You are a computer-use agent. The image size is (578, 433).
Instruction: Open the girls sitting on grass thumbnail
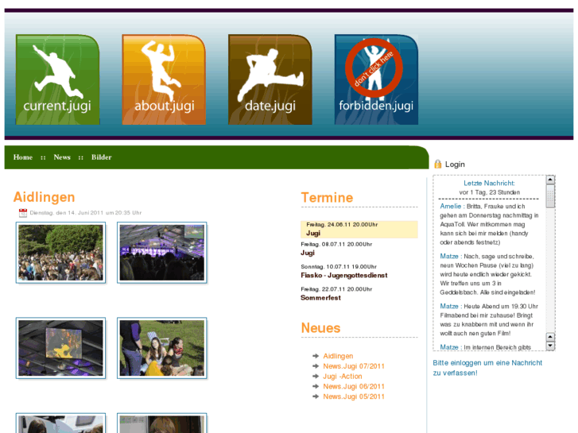click(x=162, y=348)
